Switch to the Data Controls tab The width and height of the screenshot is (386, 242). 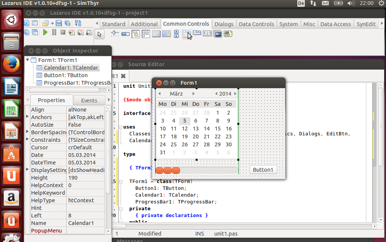point(256,24)
